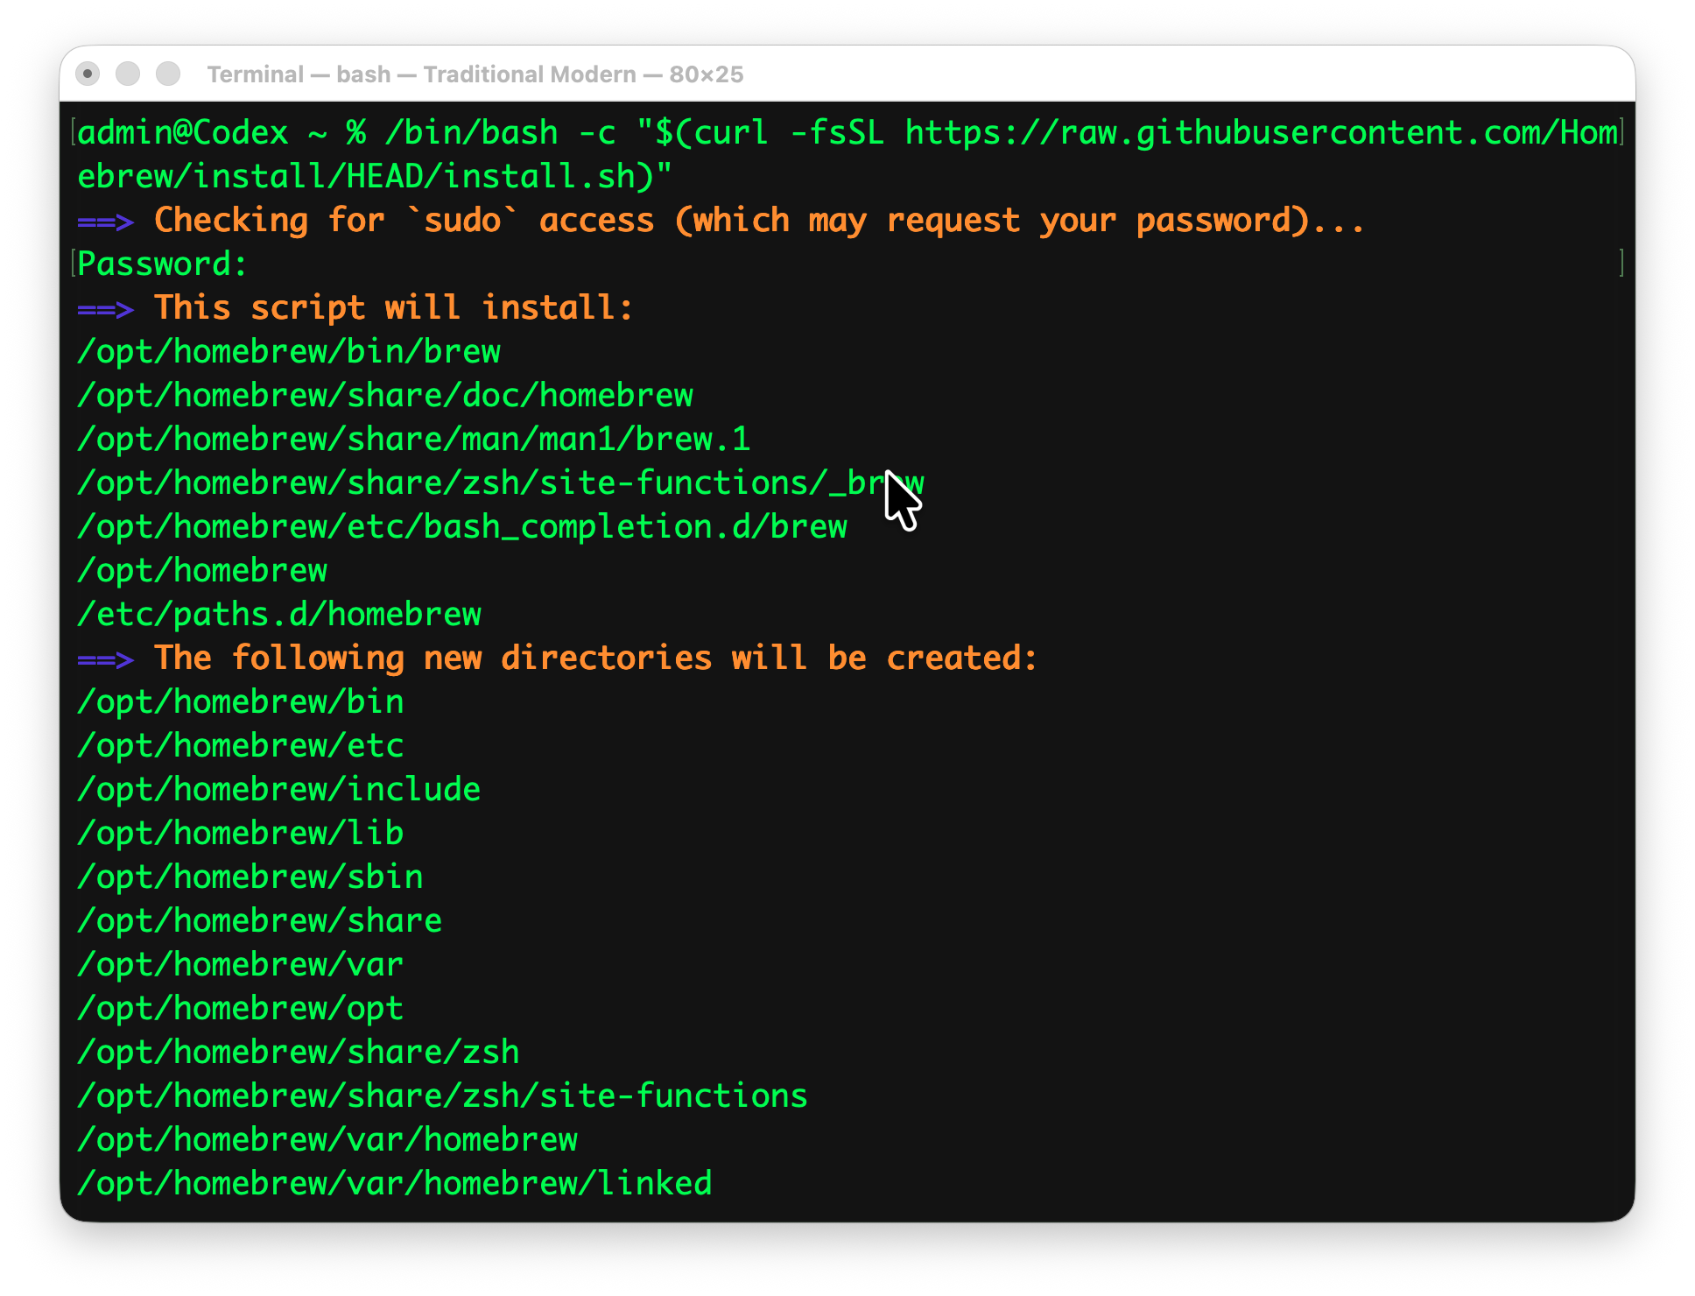Click the left mark bracket beside Password prompt
Screen dimensions: 1695x1296
click(x=73, y=264)
